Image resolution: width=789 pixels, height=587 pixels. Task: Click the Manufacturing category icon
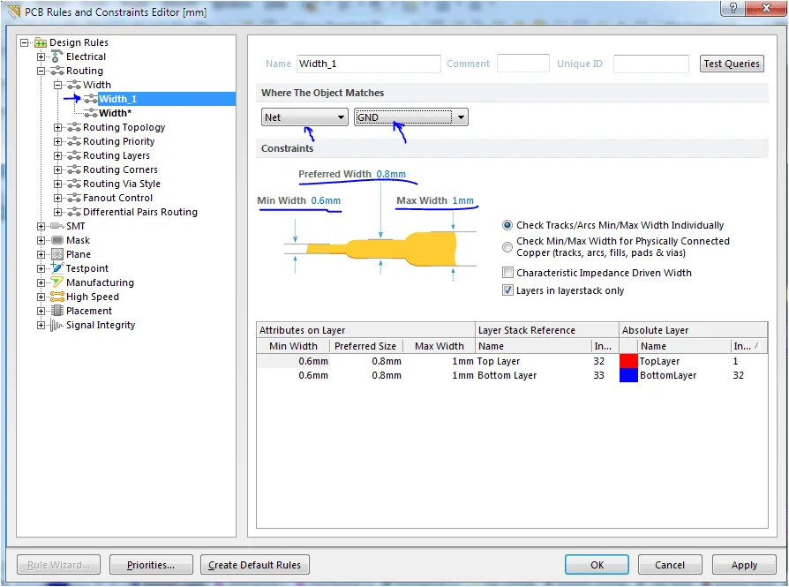pyautogui.click(x=56, y=282)
